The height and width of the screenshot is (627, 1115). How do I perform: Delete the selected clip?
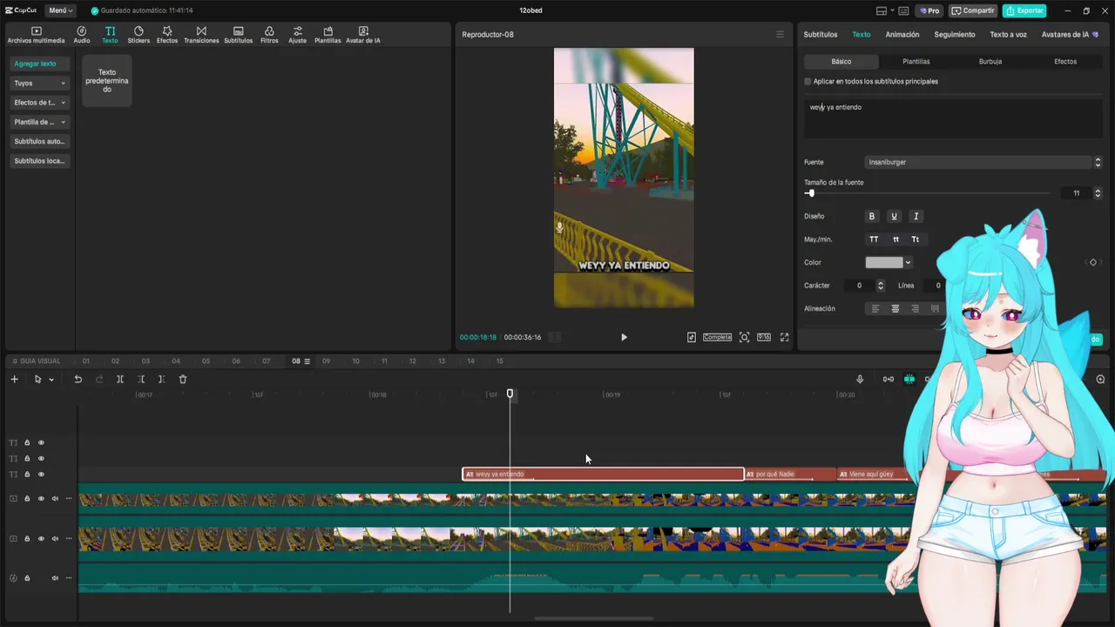click(183, 380)
